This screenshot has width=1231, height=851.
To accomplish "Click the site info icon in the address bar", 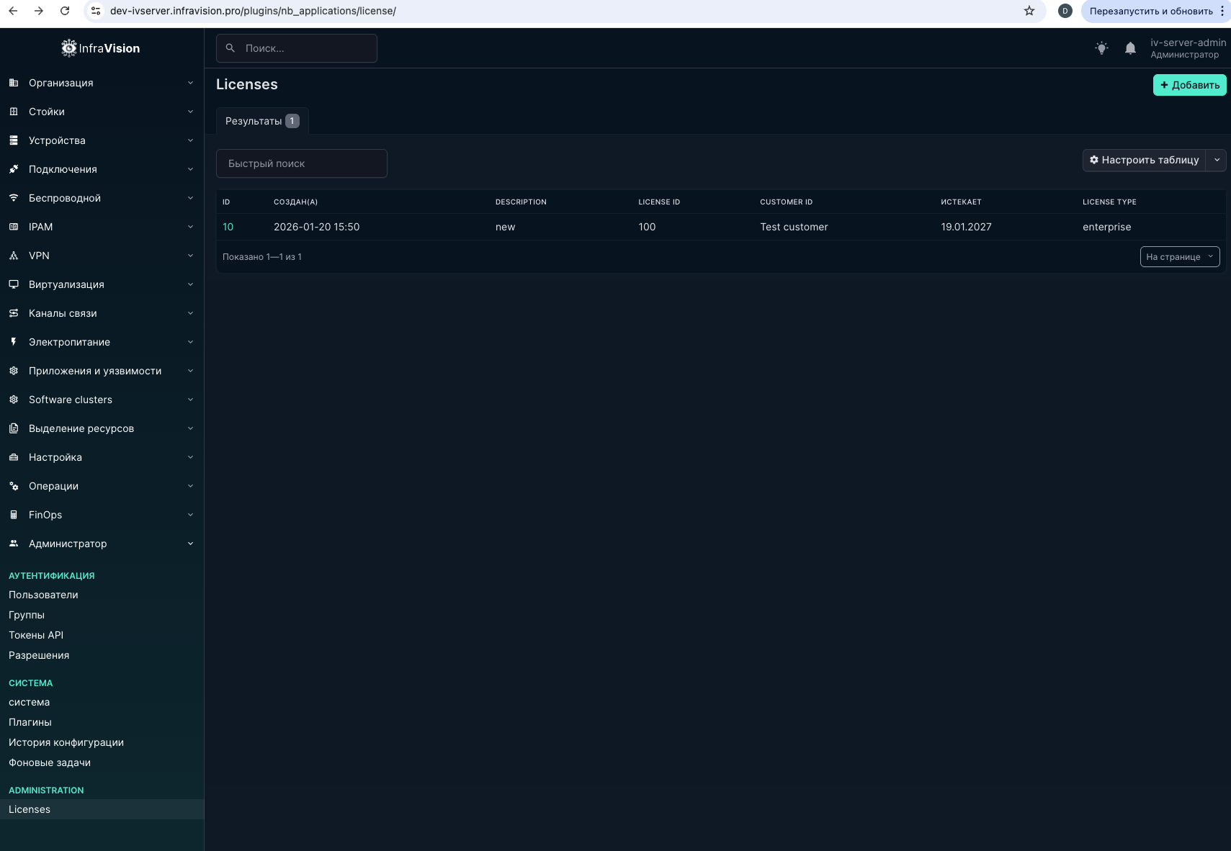I will tap(96, 11).
